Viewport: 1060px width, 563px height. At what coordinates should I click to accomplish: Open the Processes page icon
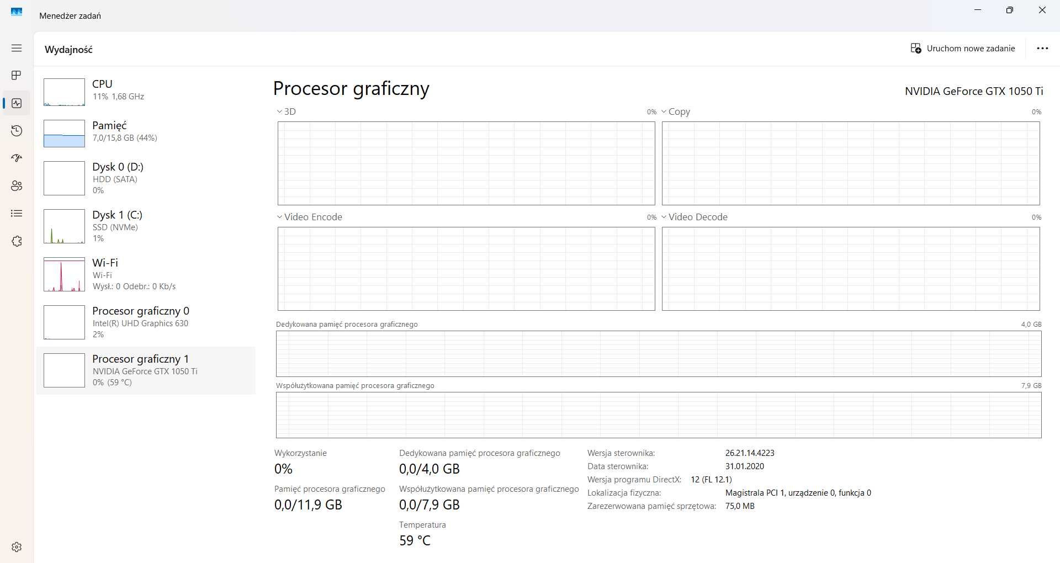tap(17, 75)
